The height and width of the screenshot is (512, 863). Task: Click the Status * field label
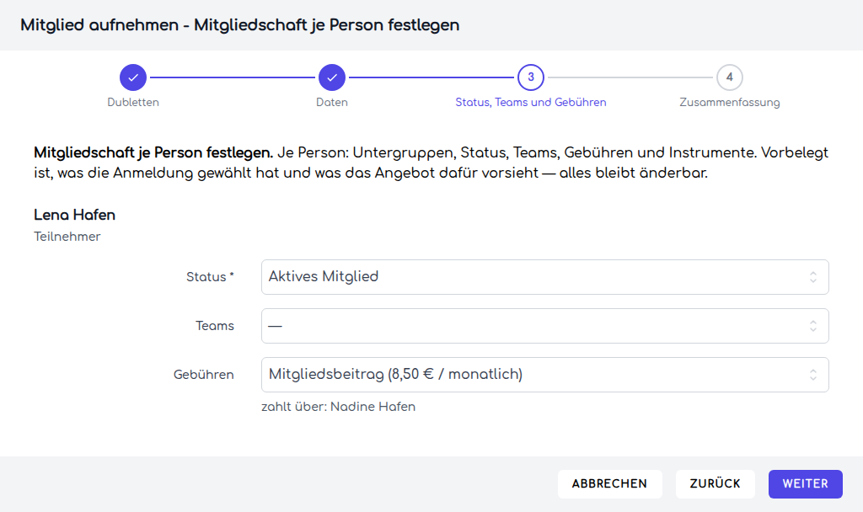pyautogui.click(x=210, y=276)
